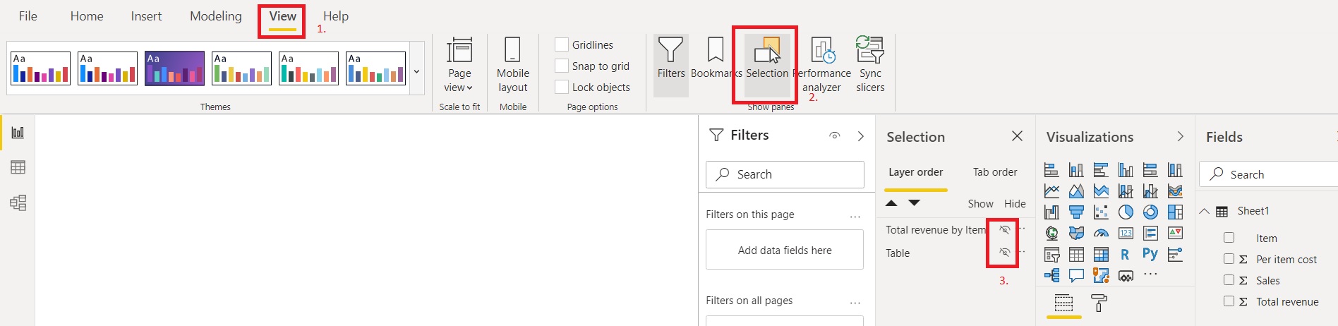Screen dimensions: 1338x326
Task: Enable the Gridlines checkbox
Action: (562, 45)
